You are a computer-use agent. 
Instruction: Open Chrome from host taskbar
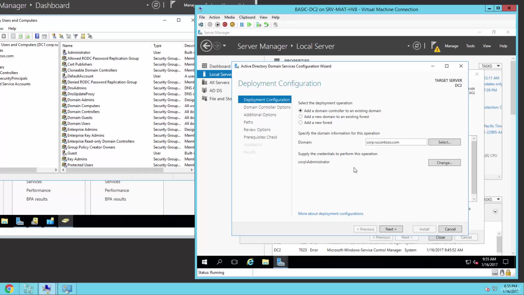[9, 289]
